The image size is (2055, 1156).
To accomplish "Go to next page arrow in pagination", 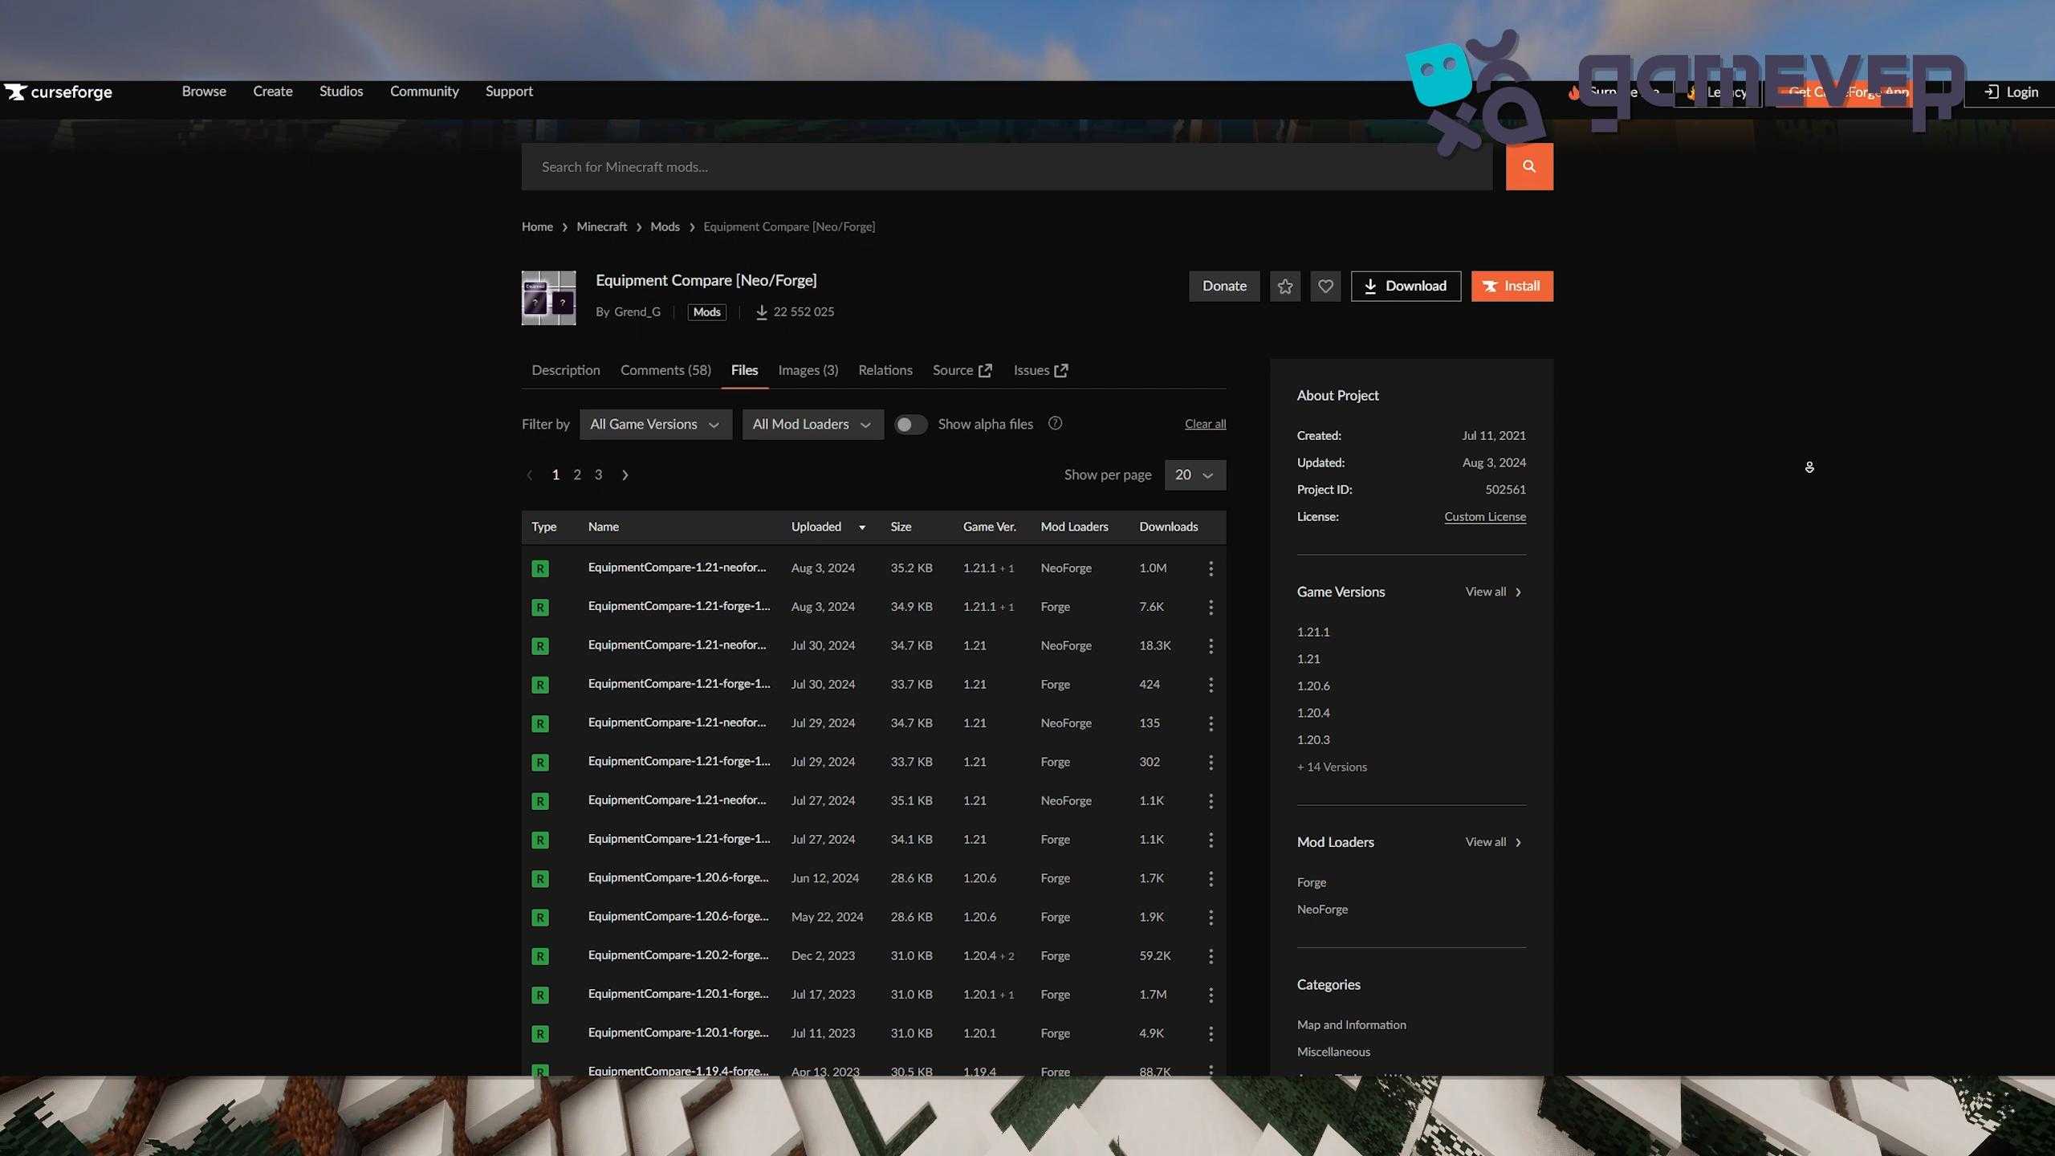I will [x=625, y=474].
